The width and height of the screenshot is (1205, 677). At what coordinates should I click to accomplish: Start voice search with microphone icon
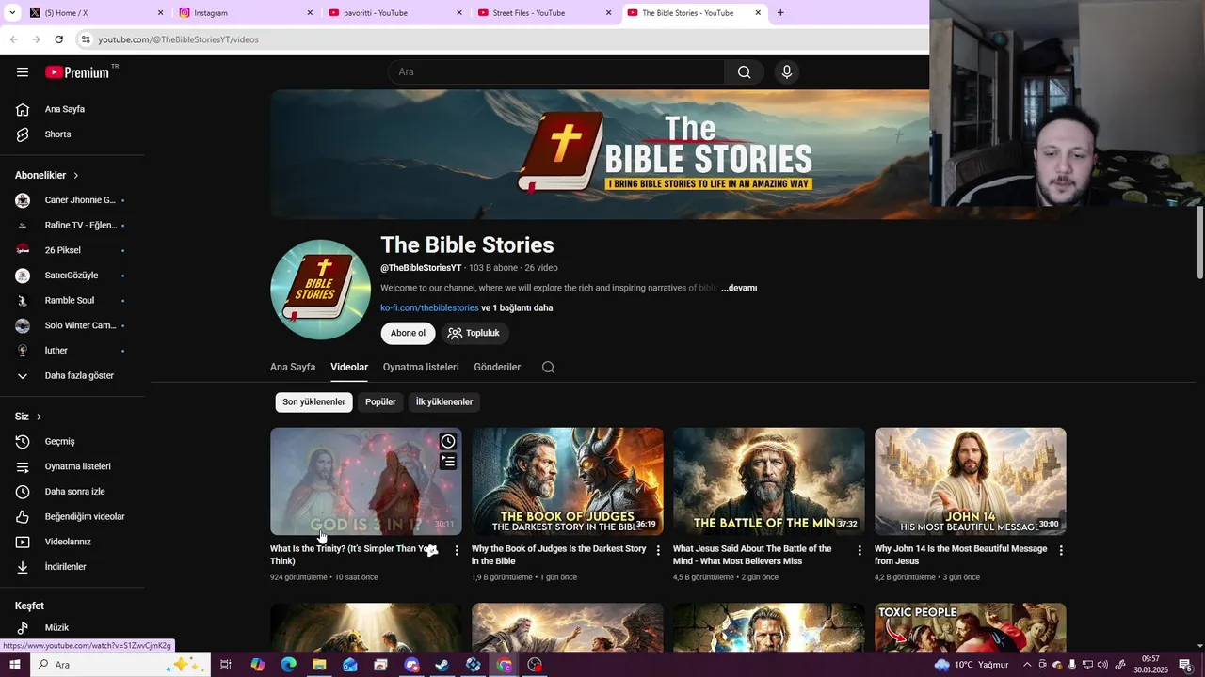(x=787, y=72)
